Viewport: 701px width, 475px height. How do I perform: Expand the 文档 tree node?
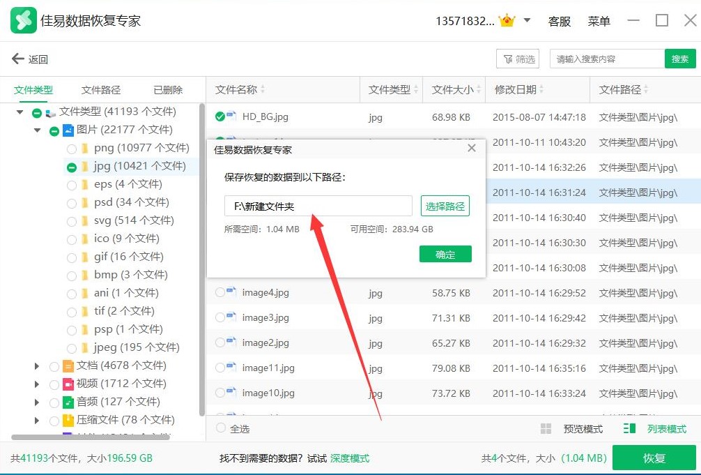coord(37,365)
